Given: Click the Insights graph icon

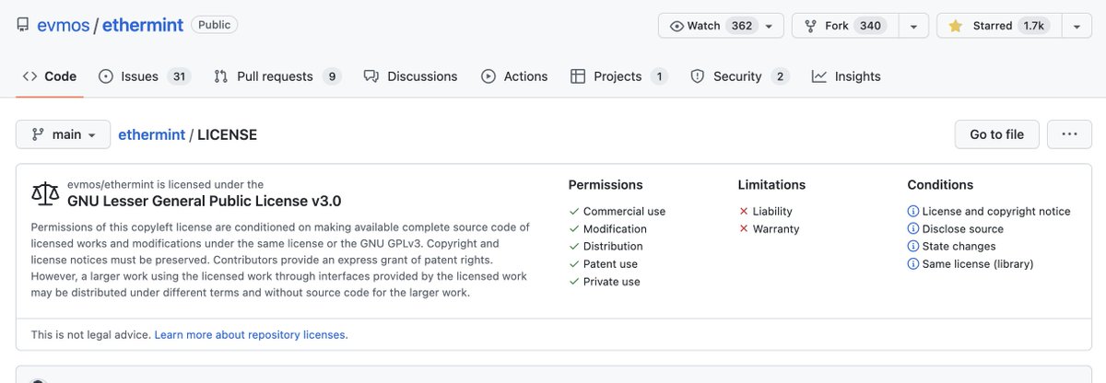Looking at the screenshot, I should (x=819, y=76).
